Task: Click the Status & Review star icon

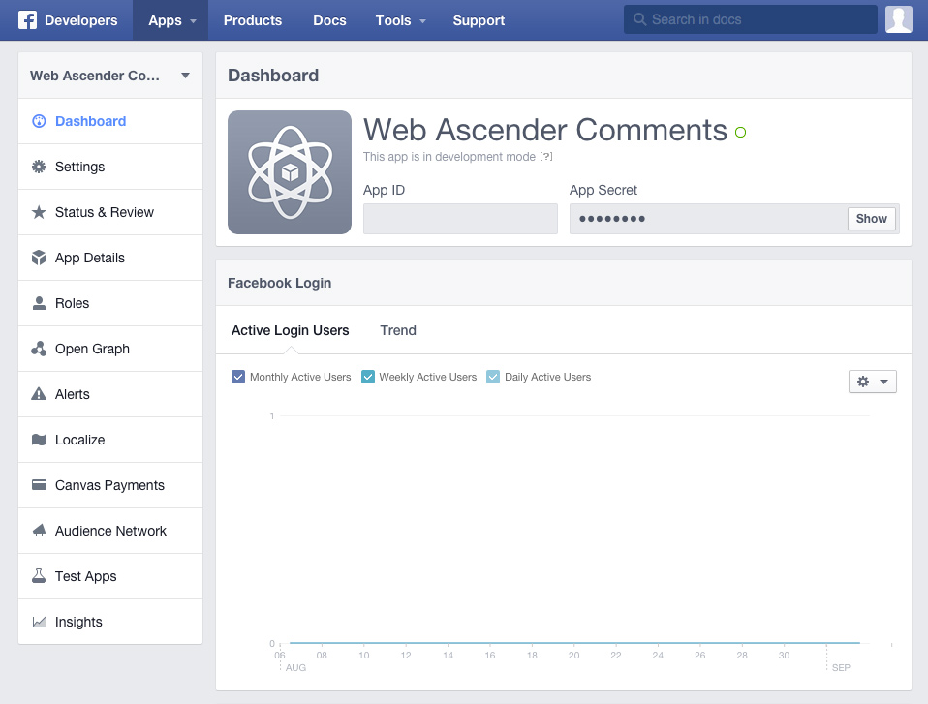Action: coord(39,212)
